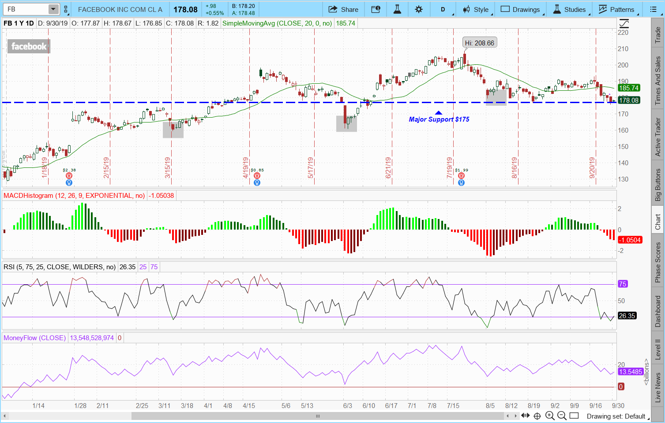Click the symbol link icon beside FB
The width and height of the screenshot is (665, 423).
[66, 9]
